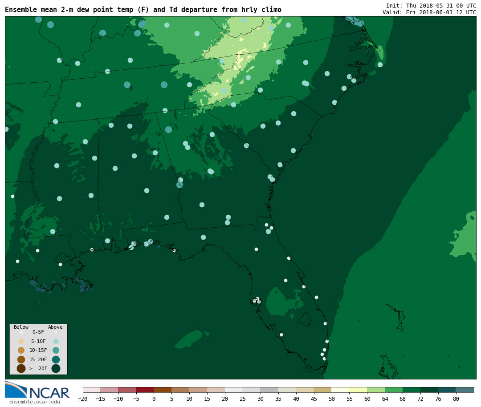Click the 72 colorbar tick label
This screenshot has width=481, height=407.
coord(421,399)
